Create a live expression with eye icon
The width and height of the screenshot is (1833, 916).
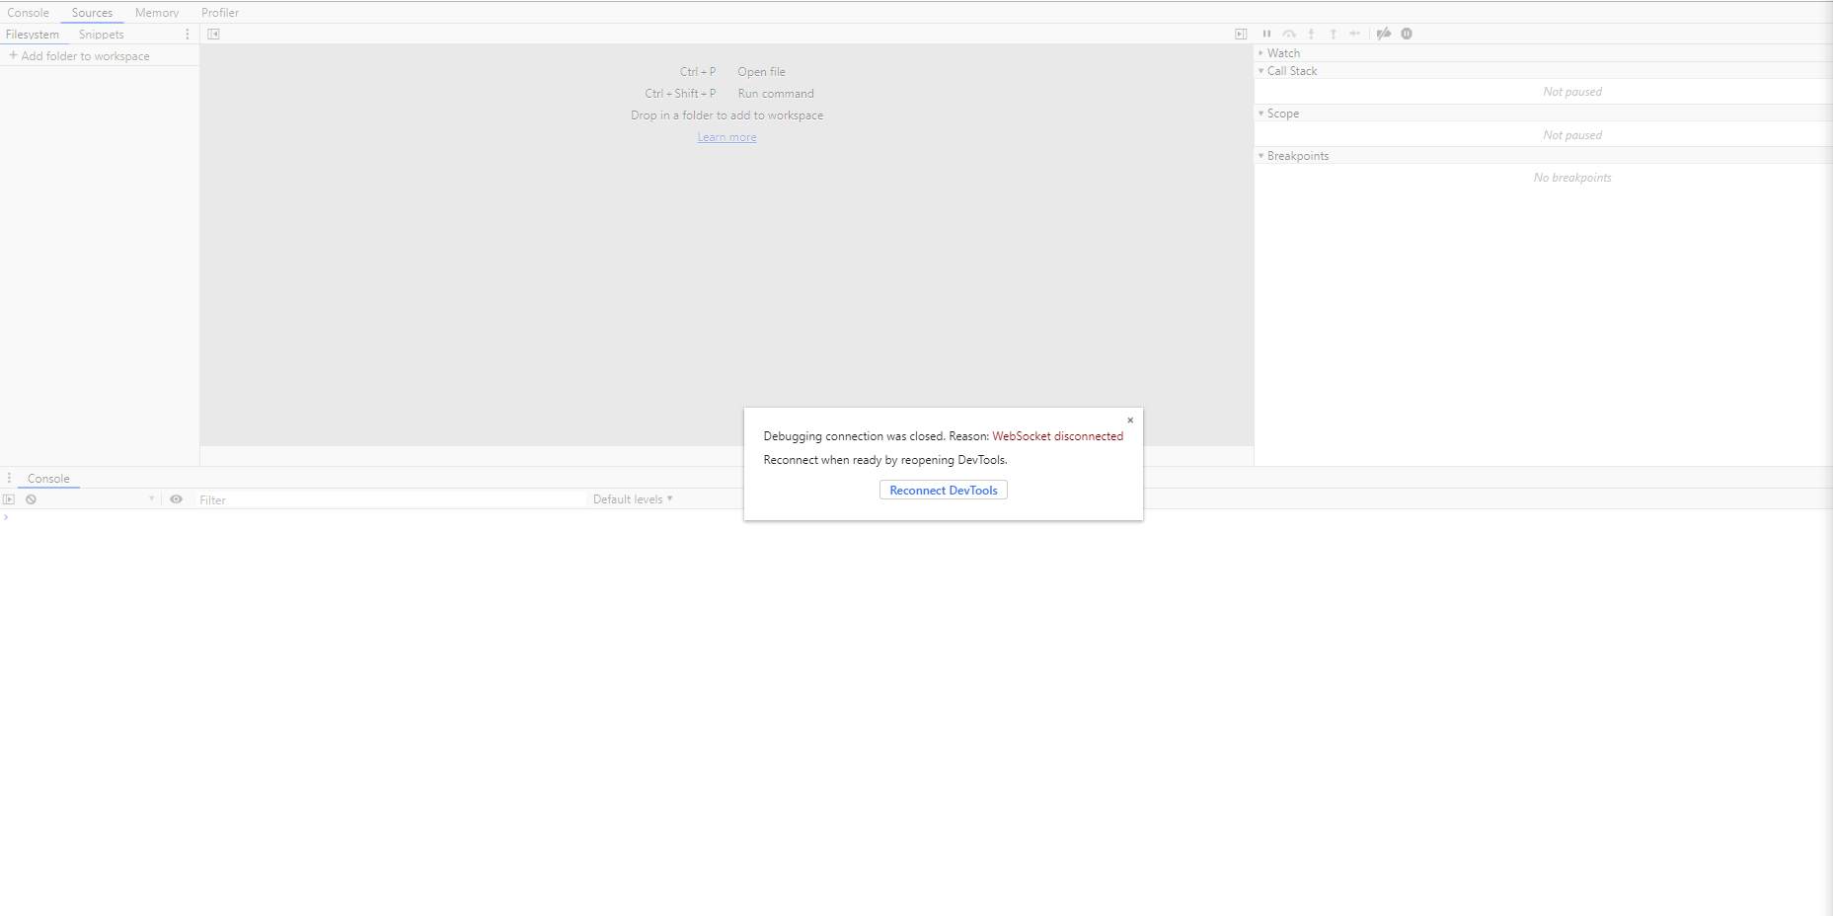coord(176,499)
